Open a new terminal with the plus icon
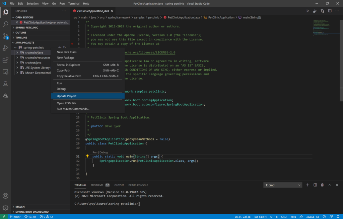Screen dimensions: 343x219 click(307, 185)
